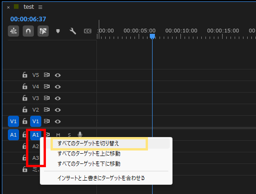This screenshot has height=194, width=256.
Task: Hide track V3 output eye
Action: coord(58,98)
